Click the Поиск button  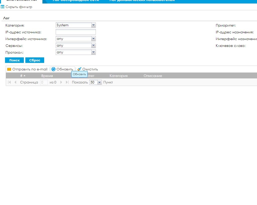14,60
